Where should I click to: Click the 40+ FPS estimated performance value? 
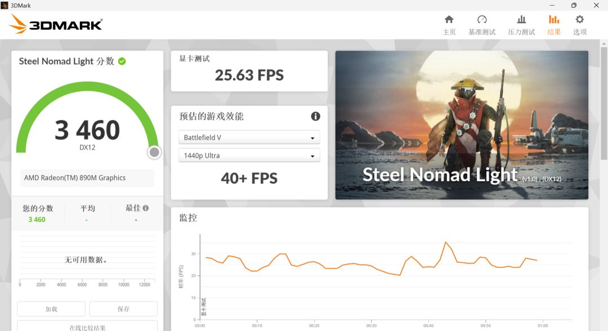click(x=249, y=178)
